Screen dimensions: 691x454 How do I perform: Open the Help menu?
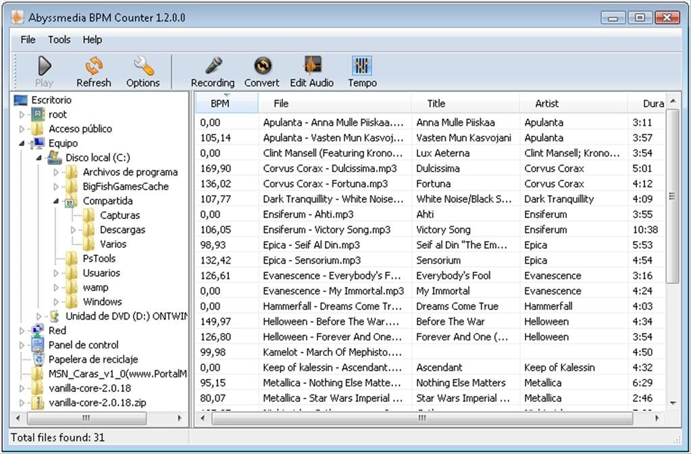pyautogui.click(x=93, y=40)
